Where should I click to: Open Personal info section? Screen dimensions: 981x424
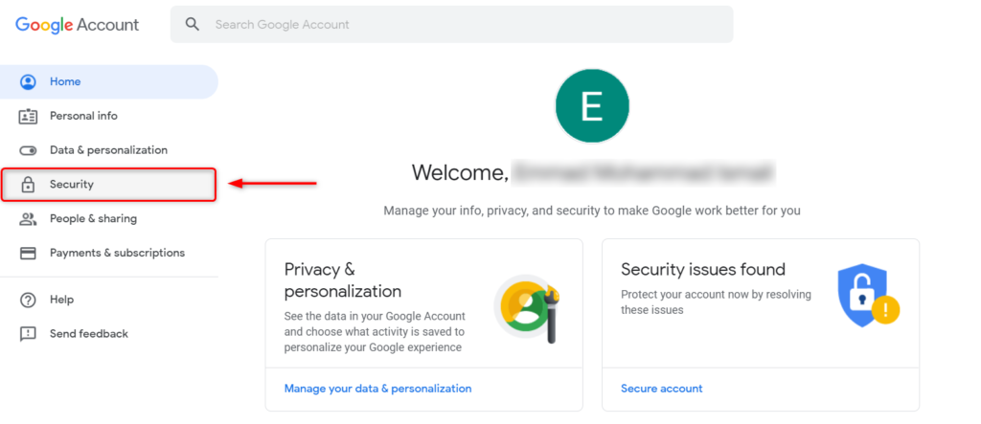(x=109, y=117)
